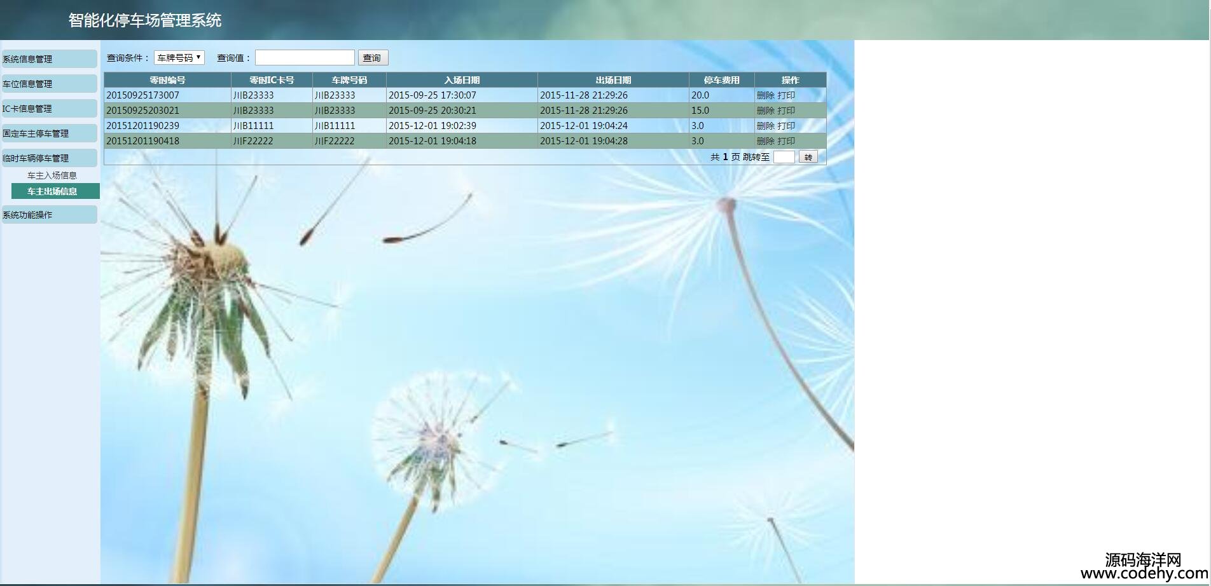Delete record 20151201190239 via 删除
The image size is (1211, 586).
tap(765, 126)
